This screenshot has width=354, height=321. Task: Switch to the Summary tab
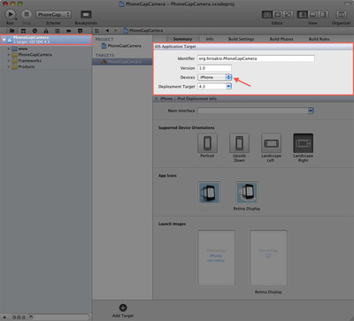pyautogui.click(x=182, y=39)
